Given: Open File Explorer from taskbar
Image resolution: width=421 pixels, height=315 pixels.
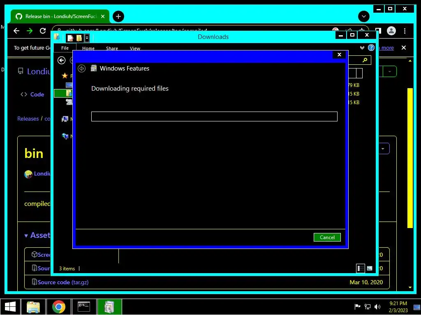Looking at the screenshot, I should pos(33,307).
